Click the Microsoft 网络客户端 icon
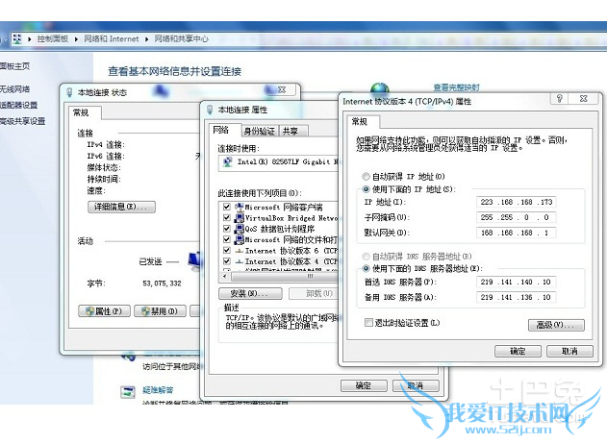This screenshot has width=607, height=444. [240, 207]
